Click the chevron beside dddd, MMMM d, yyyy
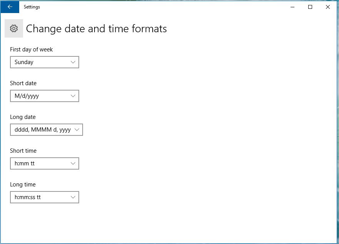This screenshot has width=339, height=244. tap(77, 130)
